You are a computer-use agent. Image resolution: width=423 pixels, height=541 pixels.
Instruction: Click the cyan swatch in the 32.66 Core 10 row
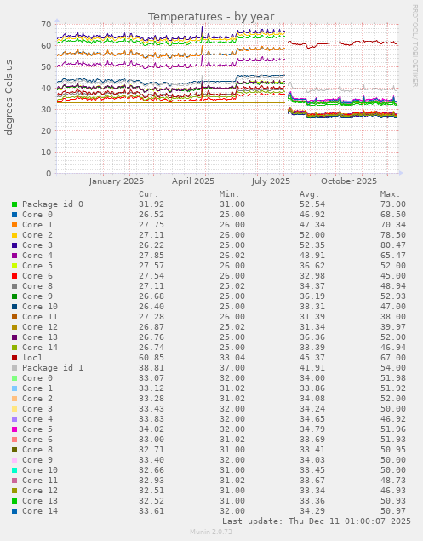[14, 470]
